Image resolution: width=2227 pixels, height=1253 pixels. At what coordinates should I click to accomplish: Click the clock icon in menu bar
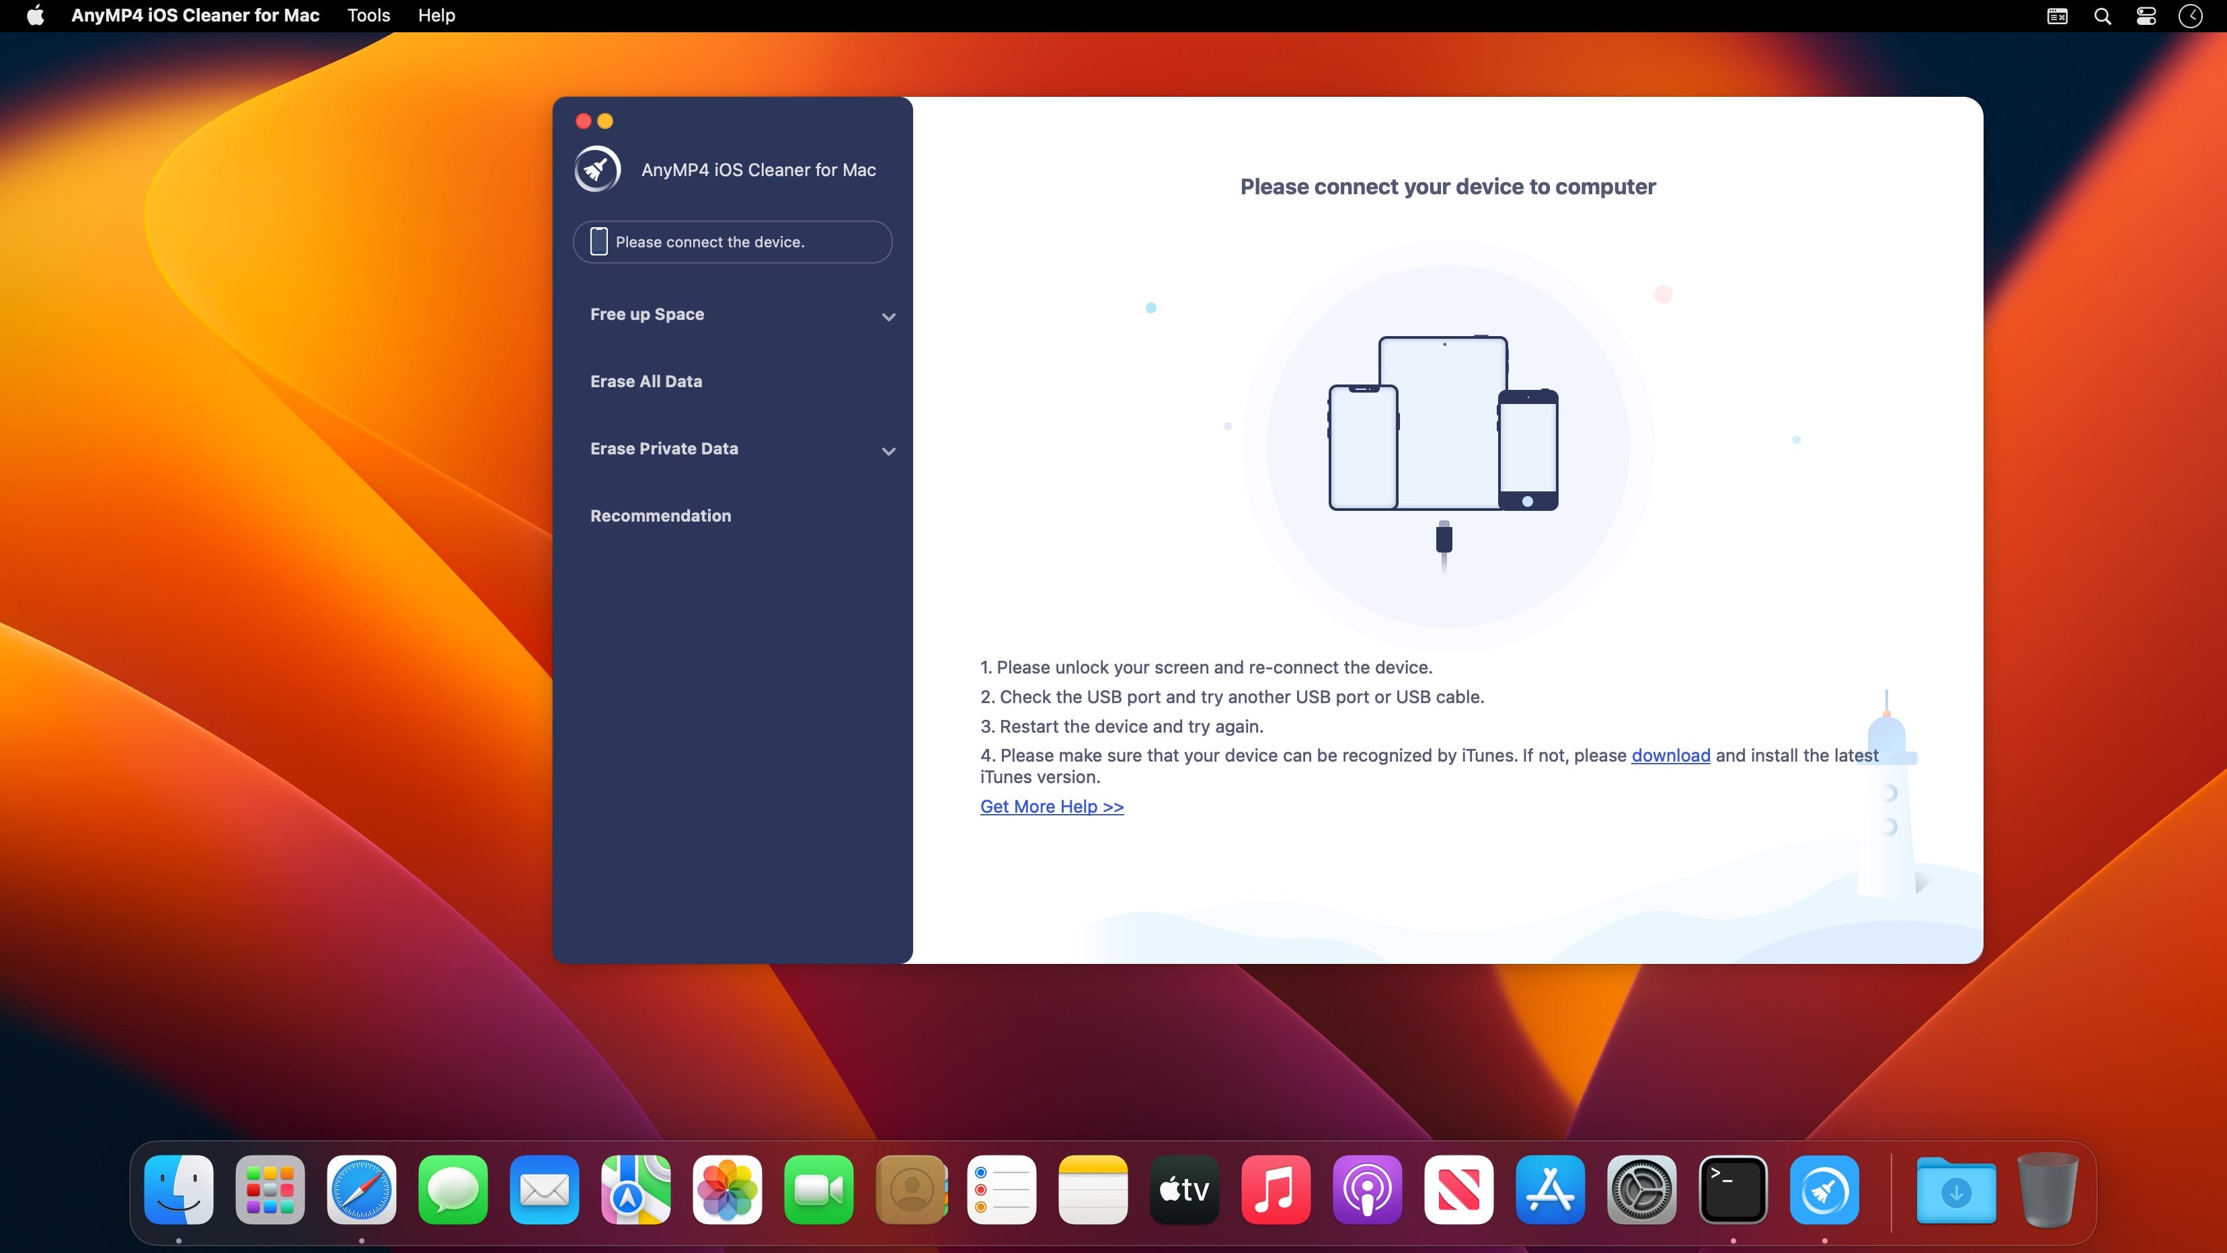pos(2191,15)
